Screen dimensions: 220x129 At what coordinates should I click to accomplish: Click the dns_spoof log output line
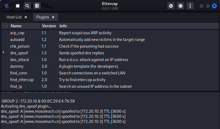63,111
